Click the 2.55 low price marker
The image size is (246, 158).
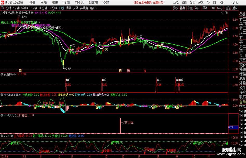67,69
